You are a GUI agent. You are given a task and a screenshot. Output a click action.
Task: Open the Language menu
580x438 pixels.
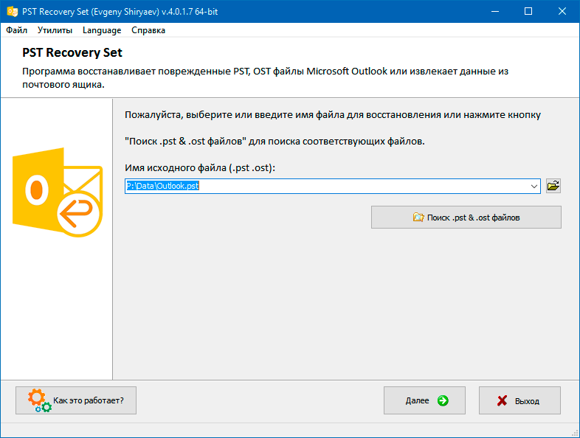click(102, 30)
